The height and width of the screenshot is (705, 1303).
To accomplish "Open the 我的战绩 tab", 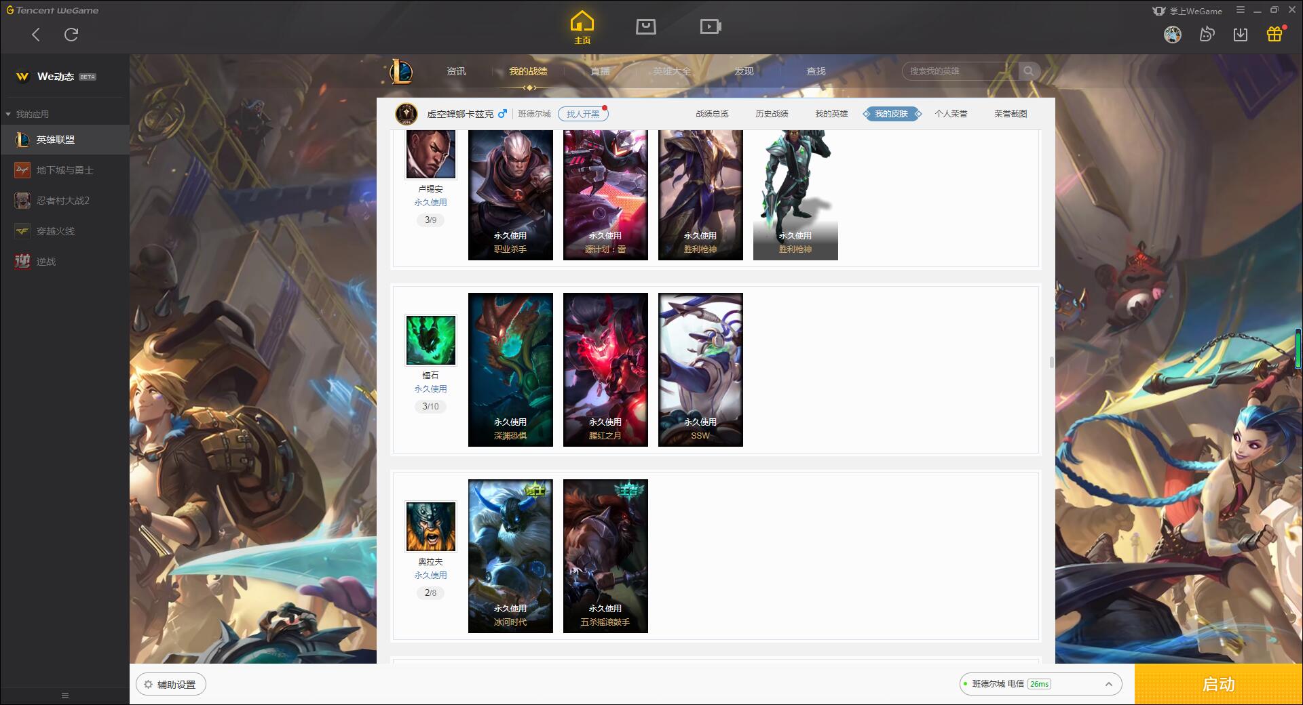I will 528,71.
